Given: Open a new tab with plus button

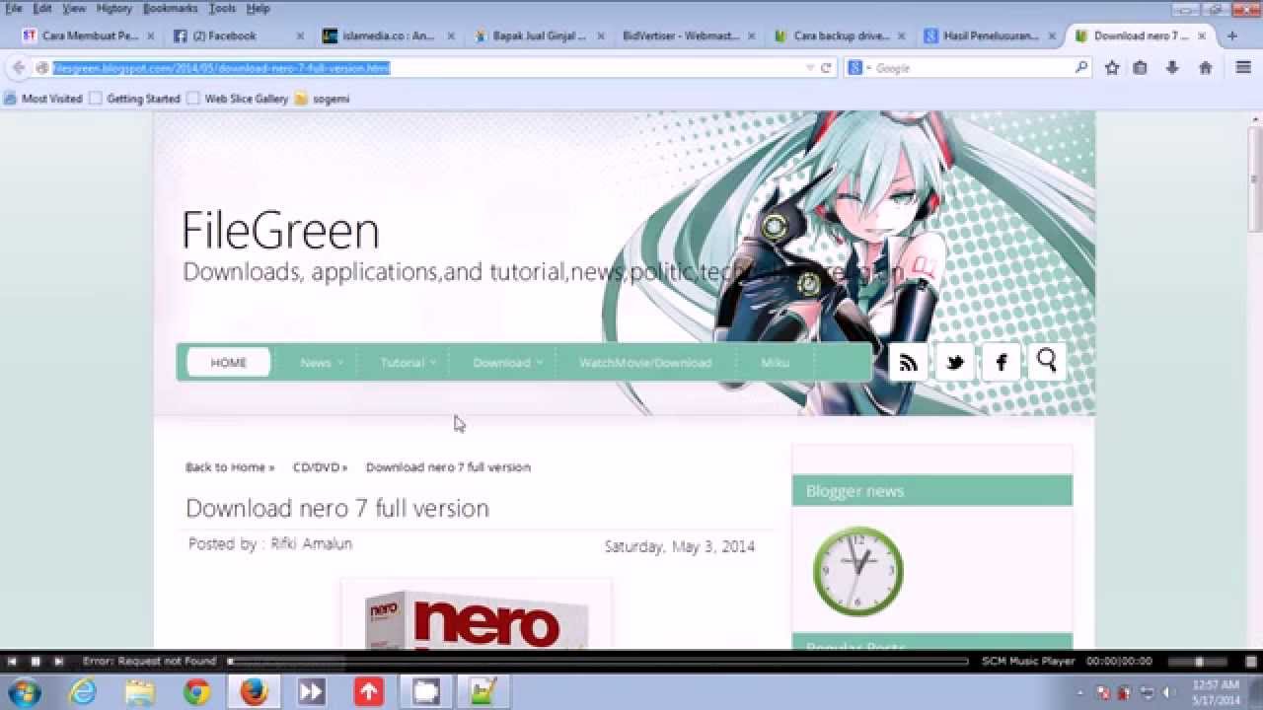Looking at the screenshot, I should pos(1231,35).
